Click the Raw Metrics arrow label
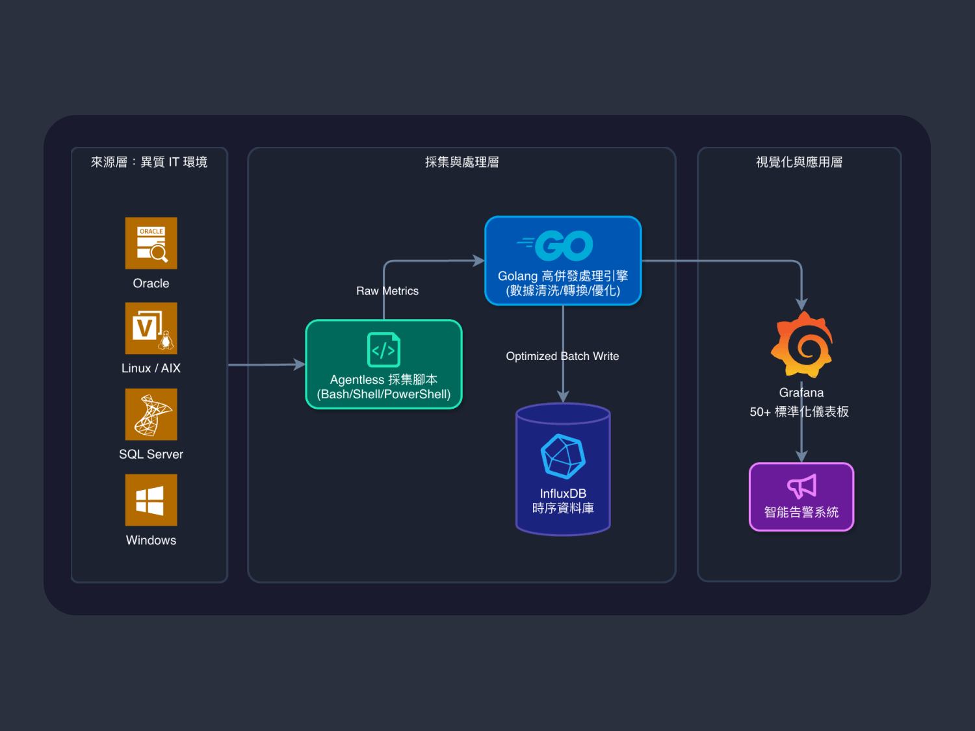Image resolution: width=975 pixels, height=731 pixels. [387, 291]
